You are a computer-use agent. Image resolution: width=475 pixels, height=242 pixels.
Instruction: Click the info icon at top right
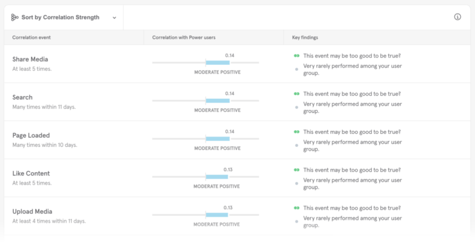(458, 17)
